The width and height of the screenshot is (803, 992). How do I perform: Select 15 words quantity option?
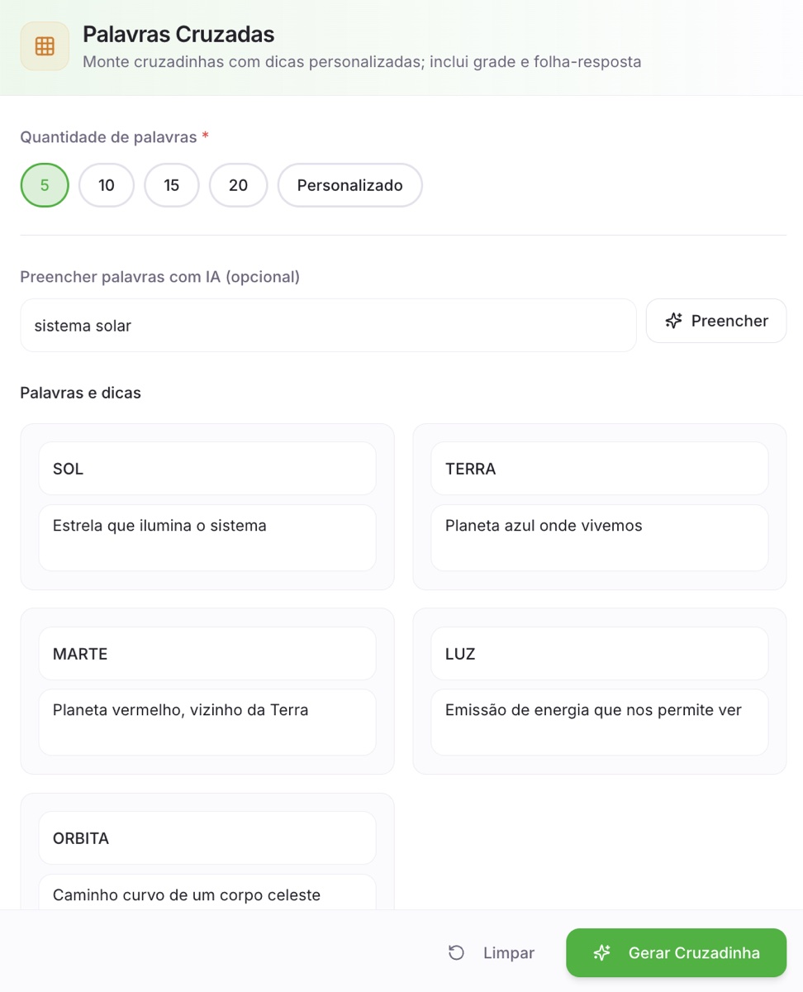pyautogui.click(x=172, y=185)
